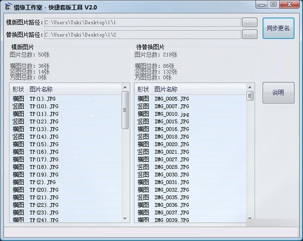Click the app icon in the title bar
The height and width of the screenshot is (241, 303).
[8, 7]
